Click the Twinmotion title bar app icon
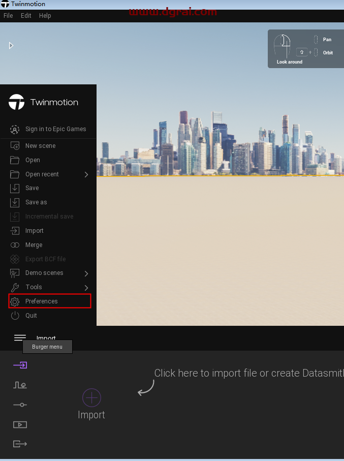The image size is (344, 461). 5,4
